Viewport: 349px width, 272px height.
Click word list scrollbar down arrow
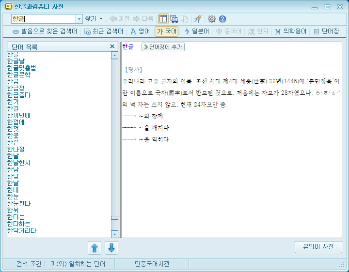coord(114,234)
